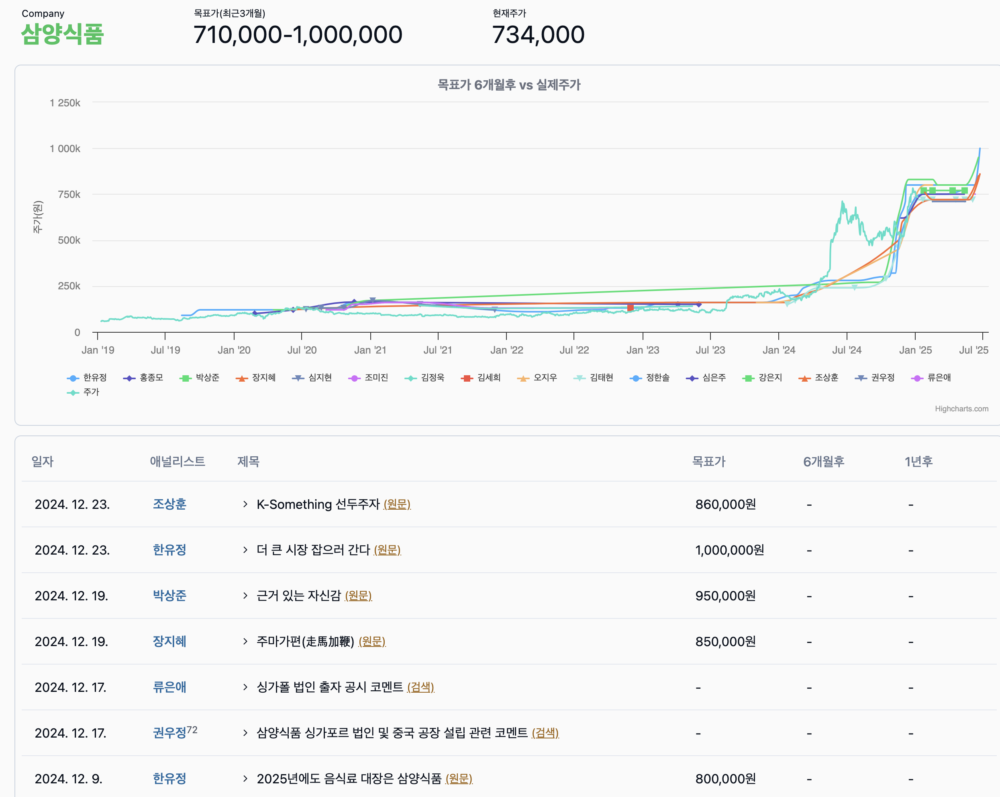Screen dimensions: 1000x797
Task: Click the 제목 column header
Action: [249, 462]
